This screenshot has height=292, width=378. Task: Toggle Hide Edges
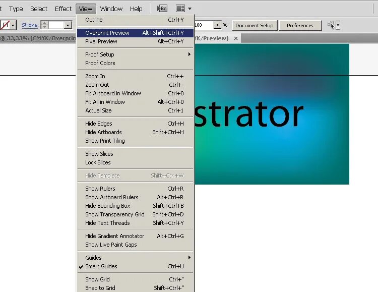coord(135,124)
